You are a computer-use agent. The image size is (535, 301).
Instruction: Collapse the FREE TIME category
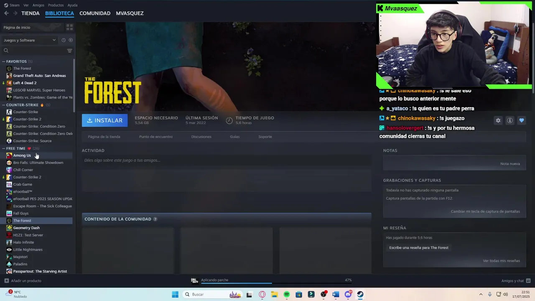3,148
